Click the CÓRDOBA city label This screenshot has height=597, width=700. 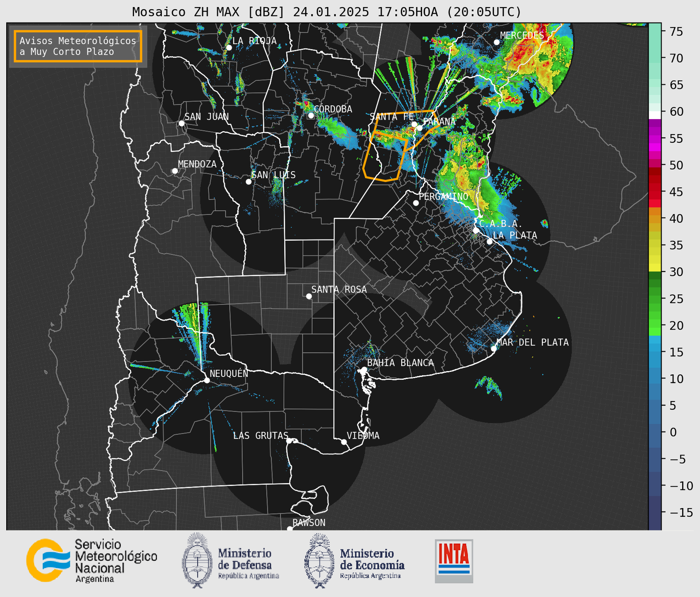coord(333,109)
